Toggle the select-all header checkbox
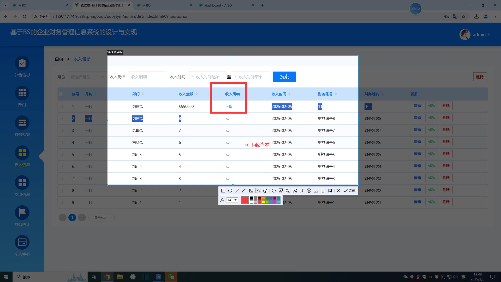Viewport: 501px width, 282px height. pos(61,94)
